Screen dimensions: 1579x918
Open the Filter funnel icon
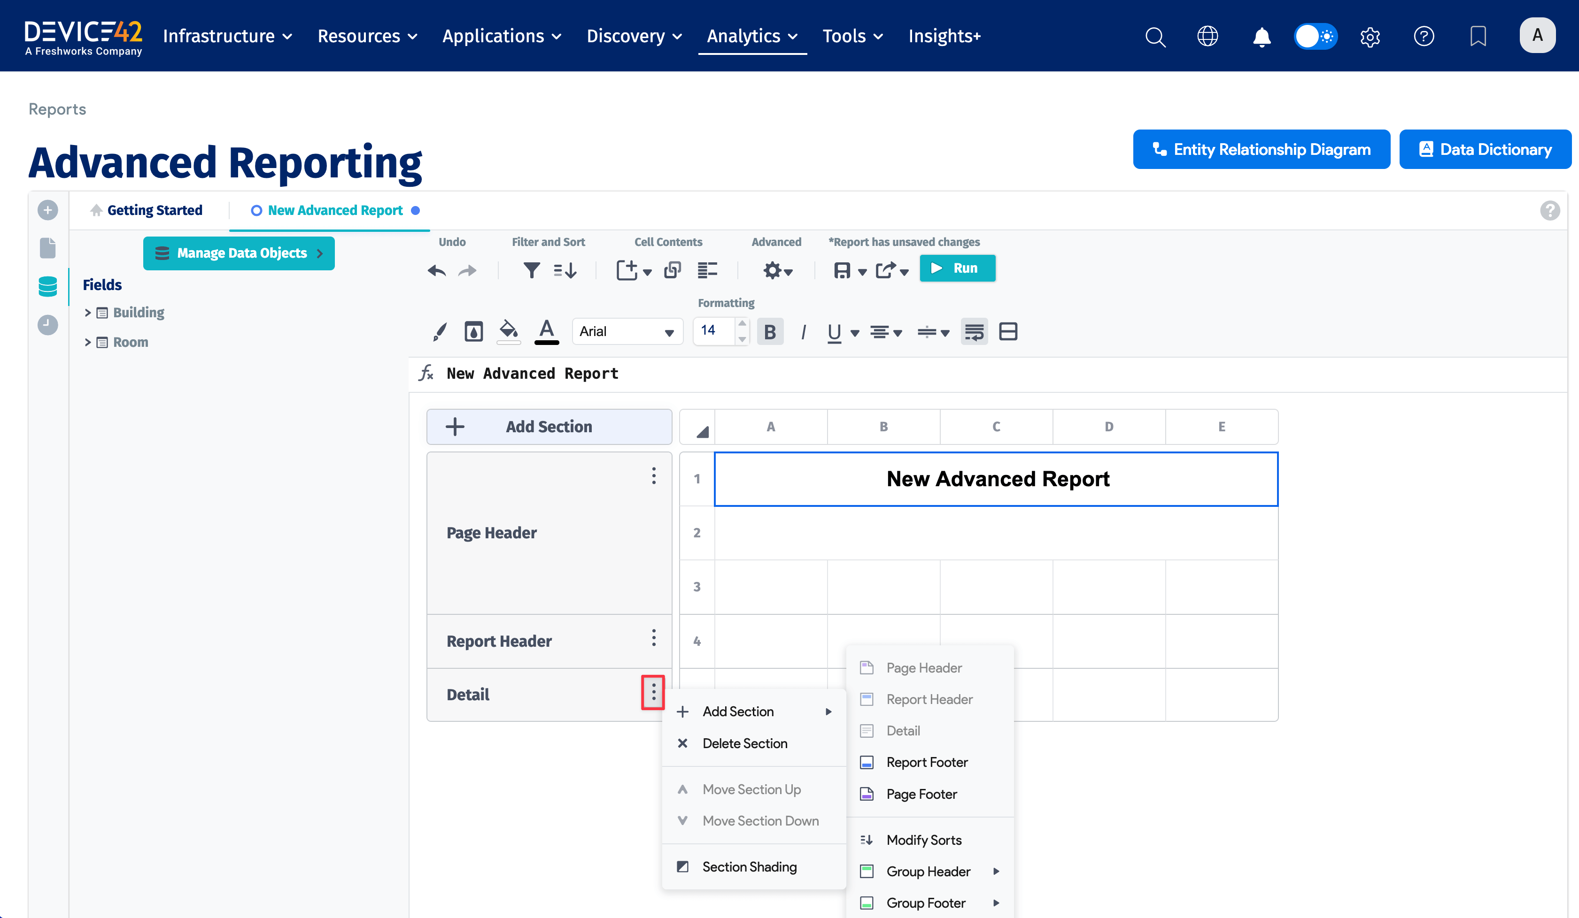(531, 270)
